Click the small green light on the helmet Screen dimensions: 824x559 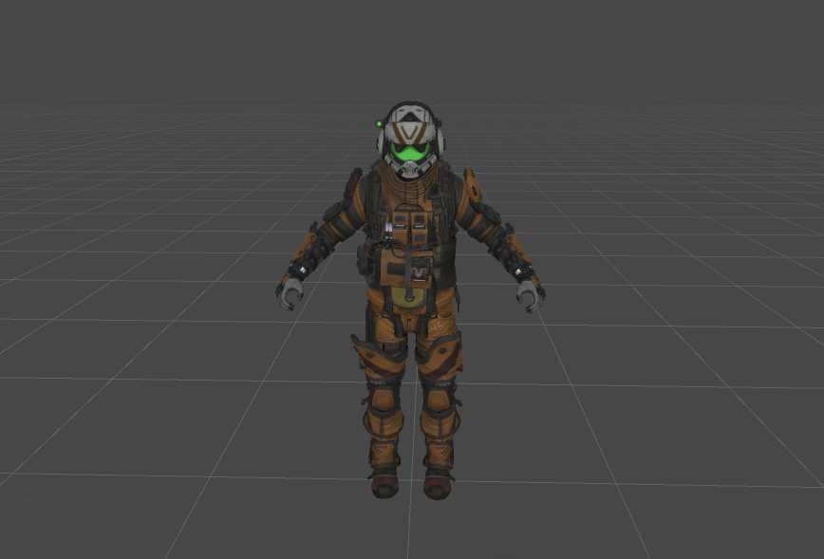(x=380, y=121)
